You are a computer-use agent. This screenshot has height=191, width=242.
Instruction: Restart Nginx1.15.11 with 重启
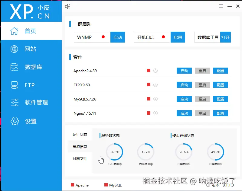202,113
